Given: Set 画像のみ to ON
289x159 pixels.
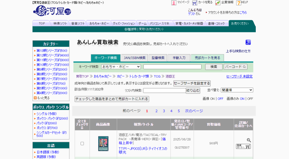Looking at the screenshot, I should tap(242, 98).
